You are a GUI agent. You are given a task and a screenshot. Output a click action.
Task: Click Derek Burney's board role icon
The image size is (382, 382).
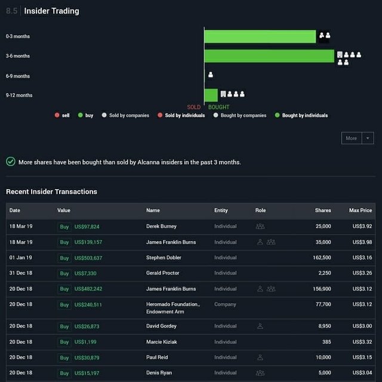point(260,226)
